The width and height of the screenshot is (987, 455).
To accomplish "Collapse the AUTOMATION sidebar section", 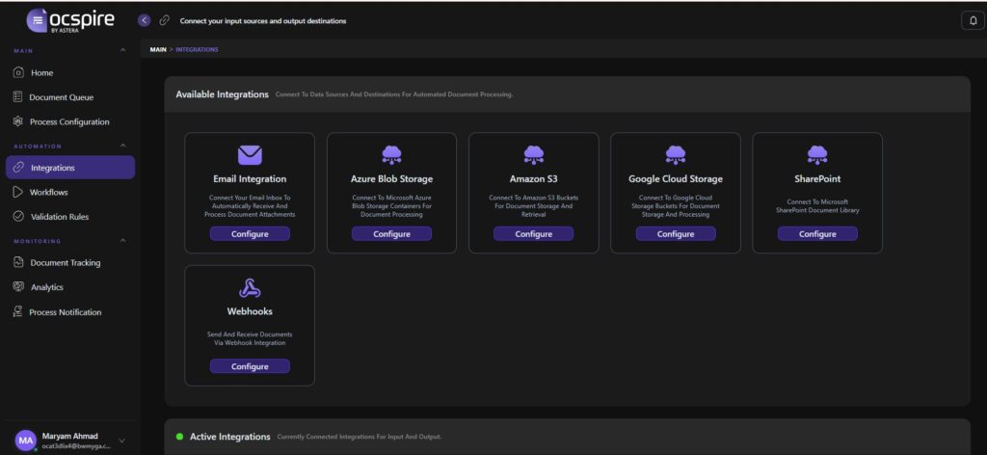I will click(x=122, y=146).
